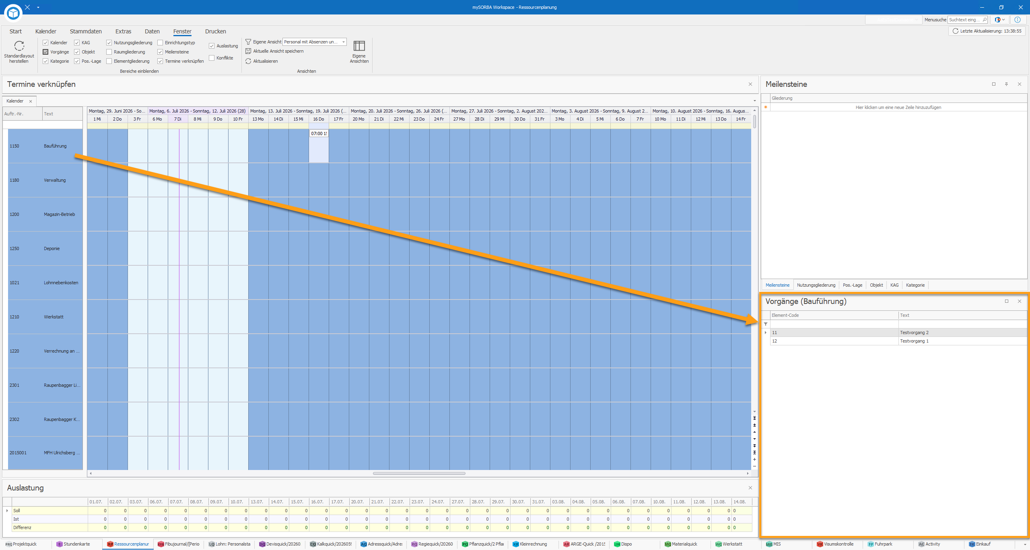Expand the Testvorgang 2 row arrow
The width and height of the screenshot is (1030, 550).
(x=766, y=332)
